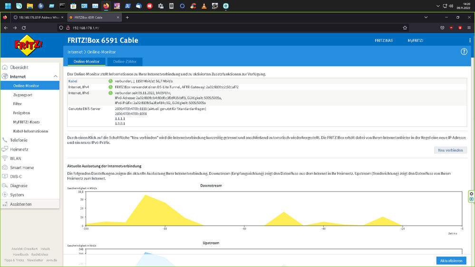475x267 pixels.
Task: Click Ansicht: Erweitert footer link
Action: tap(25, 249)
